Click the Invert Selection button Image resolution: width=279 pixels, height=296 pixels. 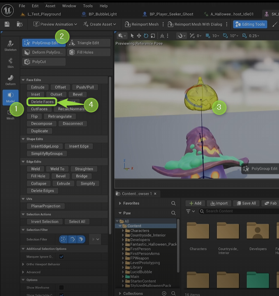45,222
